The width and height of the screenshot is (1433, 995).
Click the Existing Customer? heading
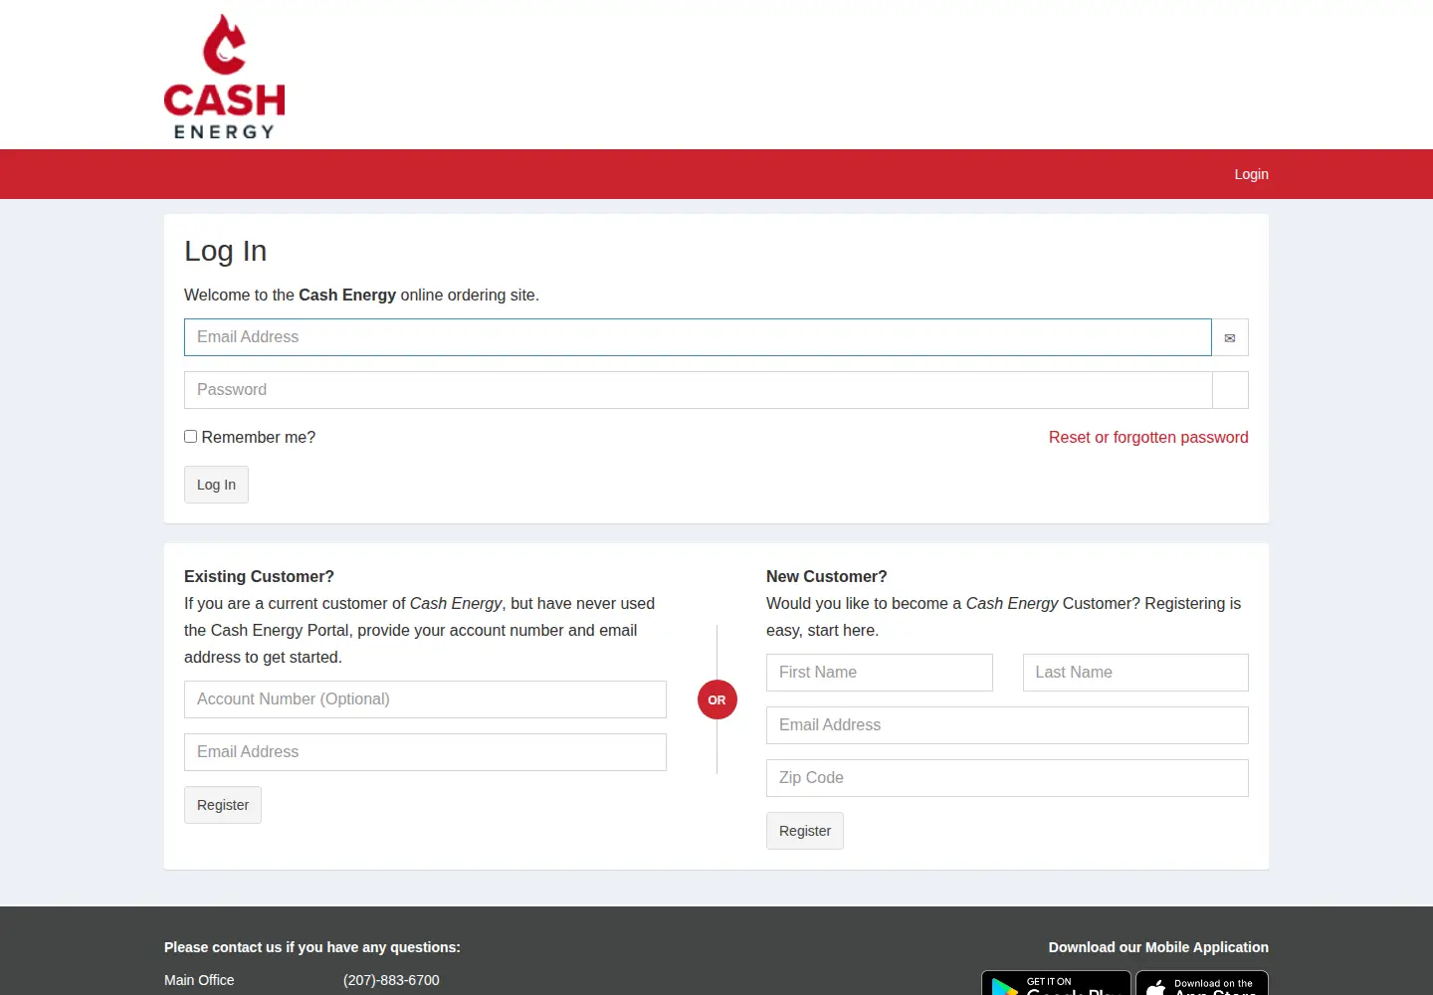click(259, 577)
